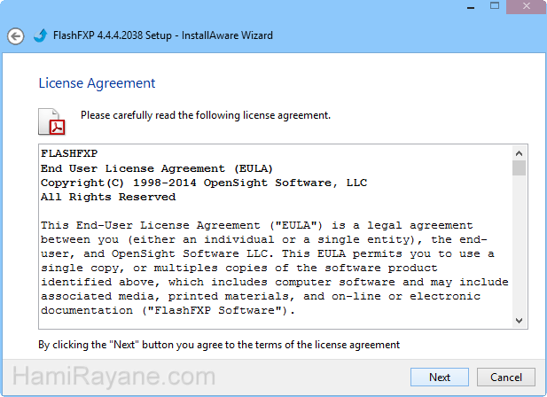Close the InstallAware Wizard window
Screen dimensions: 547x397
[526, 6]
